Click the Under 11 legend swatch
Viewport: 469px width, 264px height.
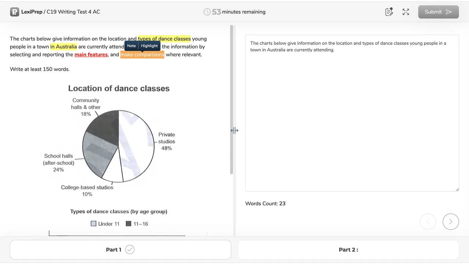(93, 224)
